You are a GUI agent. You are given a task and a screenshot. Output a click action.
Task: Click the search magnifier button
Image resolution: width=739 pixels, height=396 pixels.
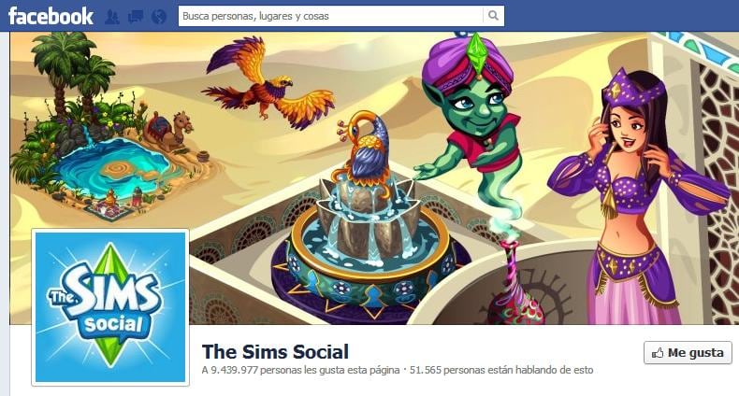tap(493, 16)
